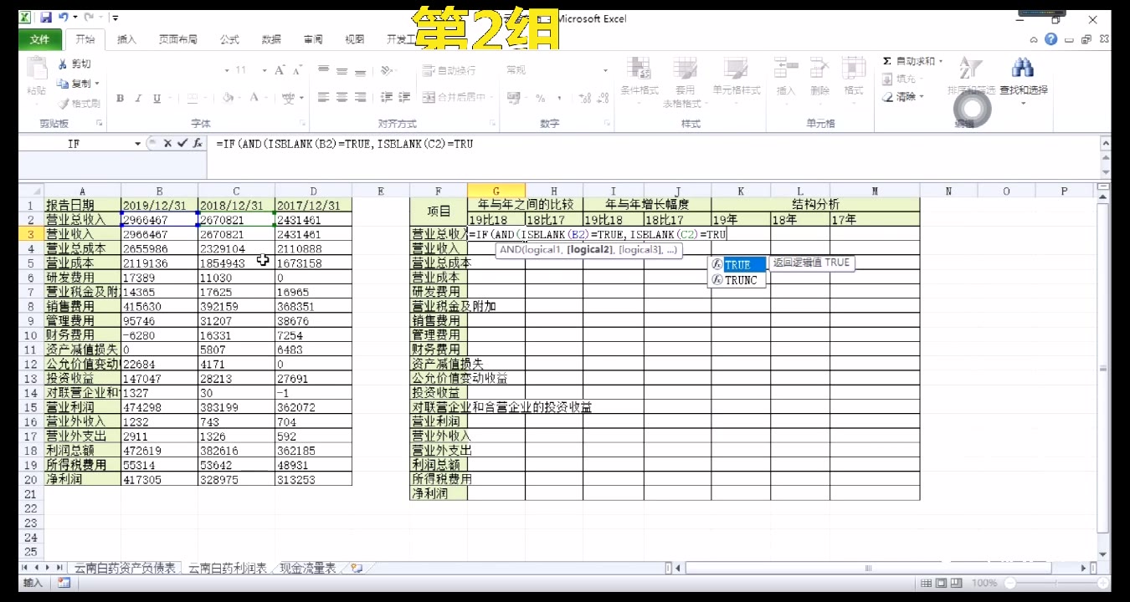Click the Increase Indent icon

[x=404, y=98]
